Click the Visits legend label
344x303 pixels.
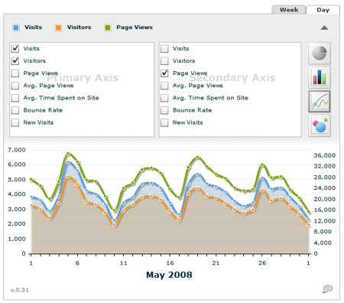(33, 27)
